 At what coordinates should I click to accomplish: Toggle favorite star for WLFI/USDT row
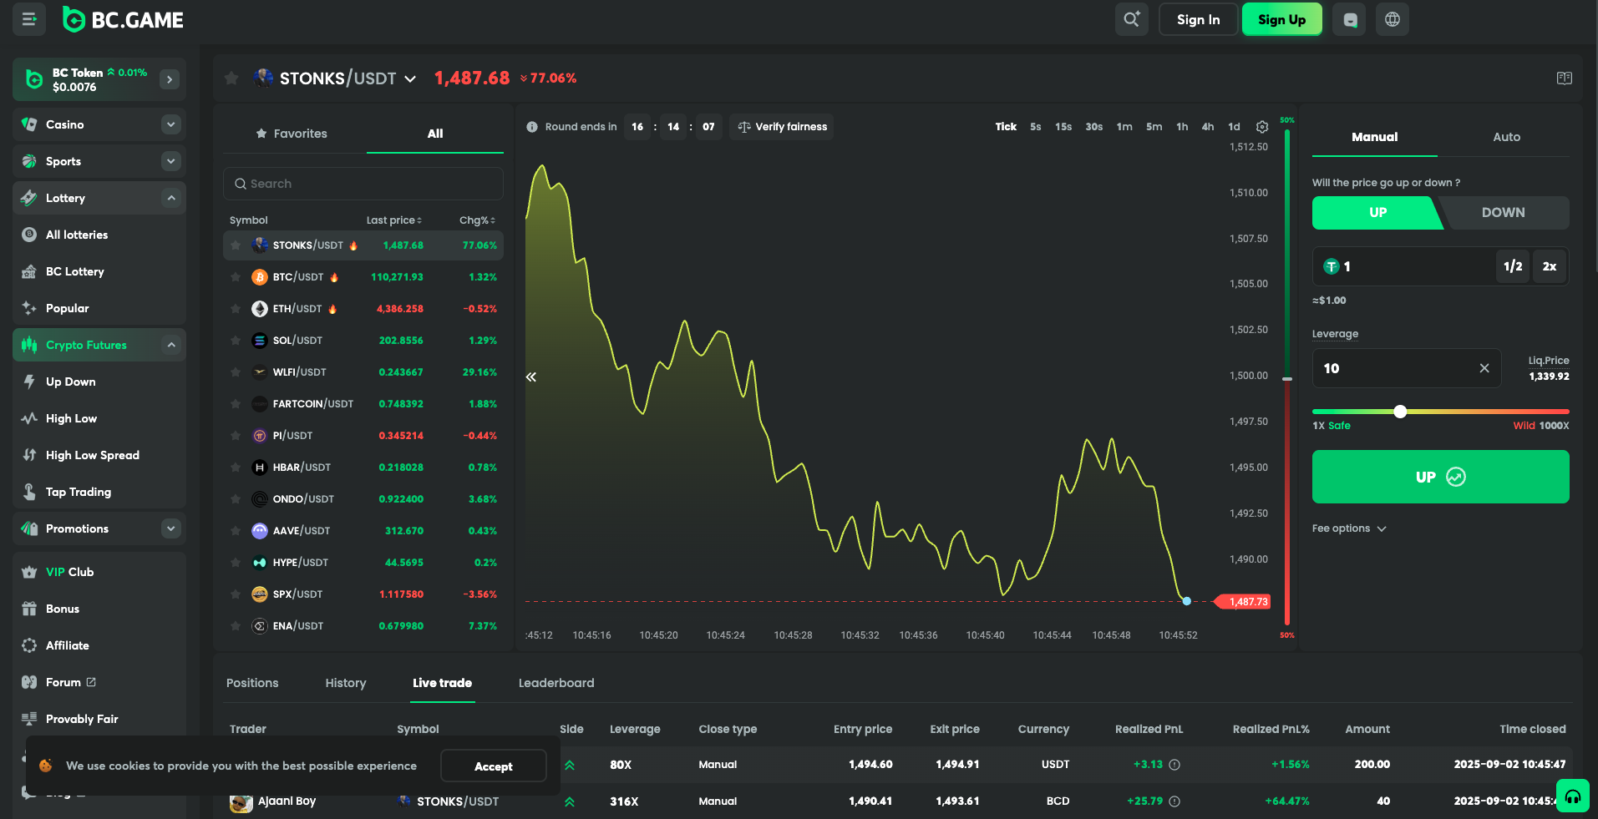coord(236,372)
